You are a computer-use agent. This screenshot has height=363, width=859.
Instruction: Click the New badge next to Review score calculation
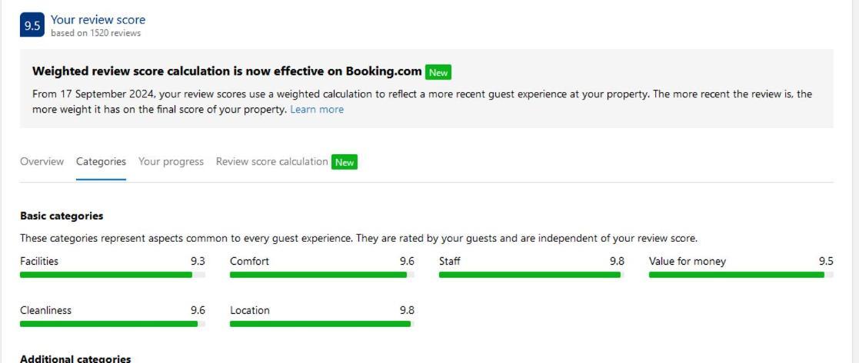tap(345, 163)
